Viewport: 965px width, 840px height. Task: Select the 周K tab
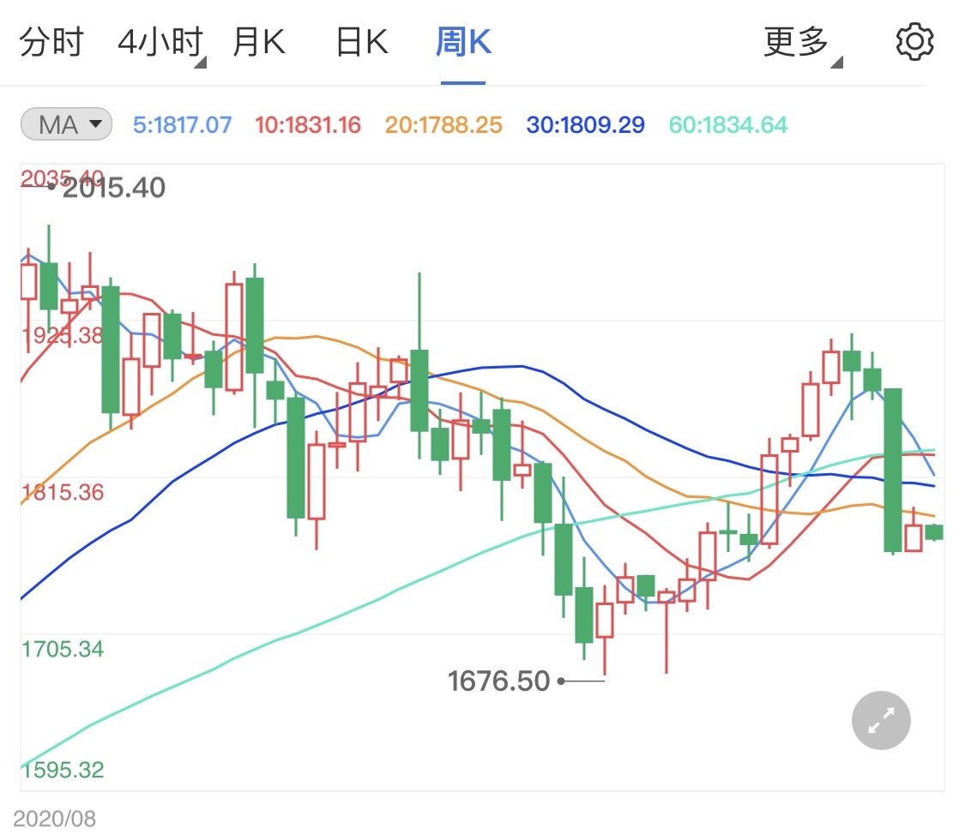pos(463,42)
